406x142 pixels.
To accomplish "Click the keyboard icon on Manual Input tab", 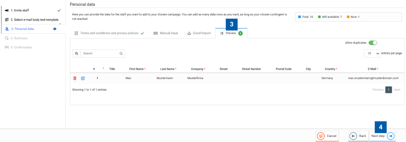I will pos(156,33).
